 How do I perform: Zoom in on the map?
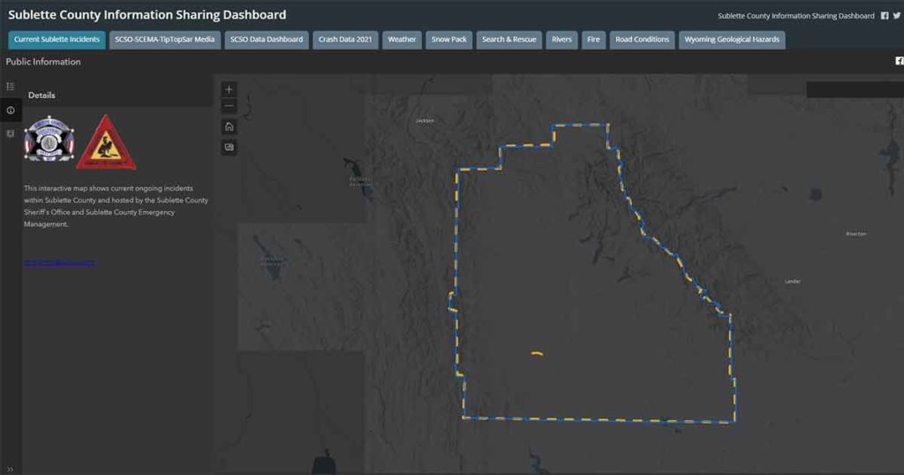(x=229, y=90)
